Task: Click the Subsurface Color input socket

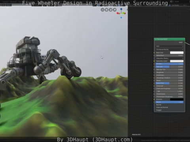Action: coord(154,61)
